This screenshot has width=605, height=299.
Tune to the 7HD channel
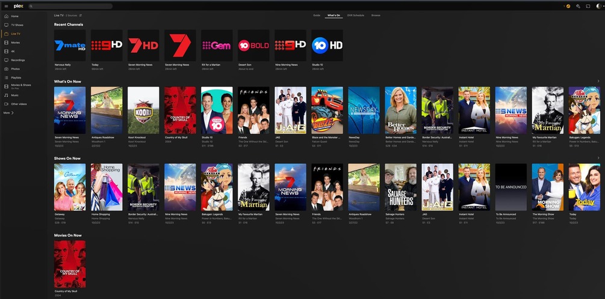point(143,46)
